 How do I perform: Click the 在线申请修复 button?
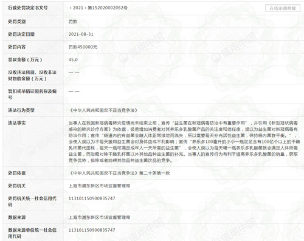(283, 9)
